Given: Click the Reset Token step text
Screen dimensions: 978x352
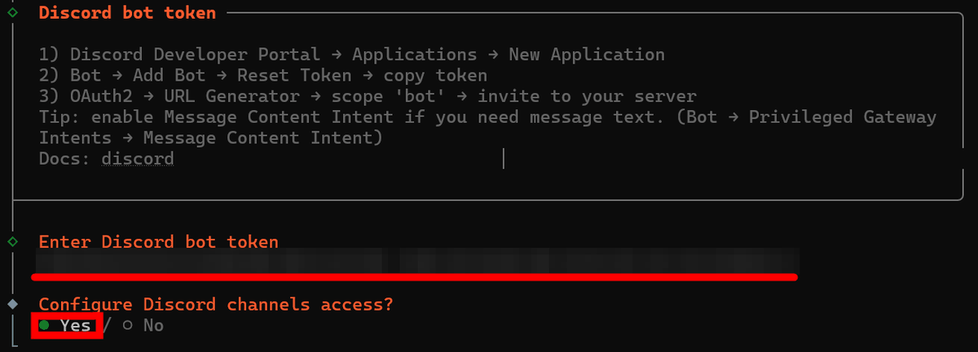Looking at the screenshot, I should [x=300, y=76].
